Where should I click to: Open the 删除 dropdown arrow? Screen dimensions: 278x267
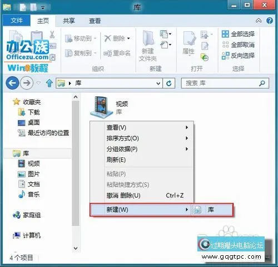click(128, 38)
